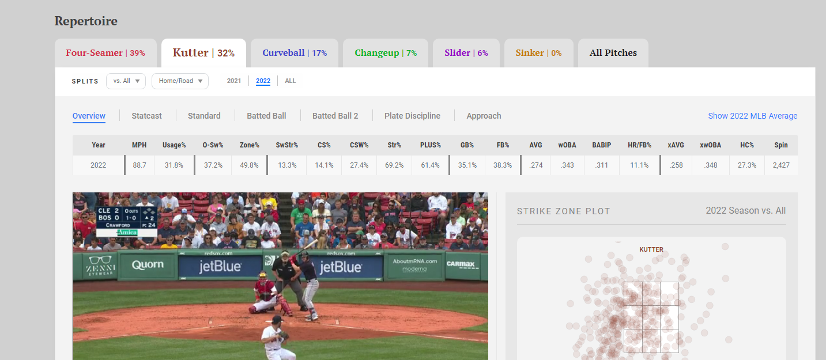Click the Strike Zone Plot heading
The height and width of the screenshot is (360, 826).
pos(564,211)
